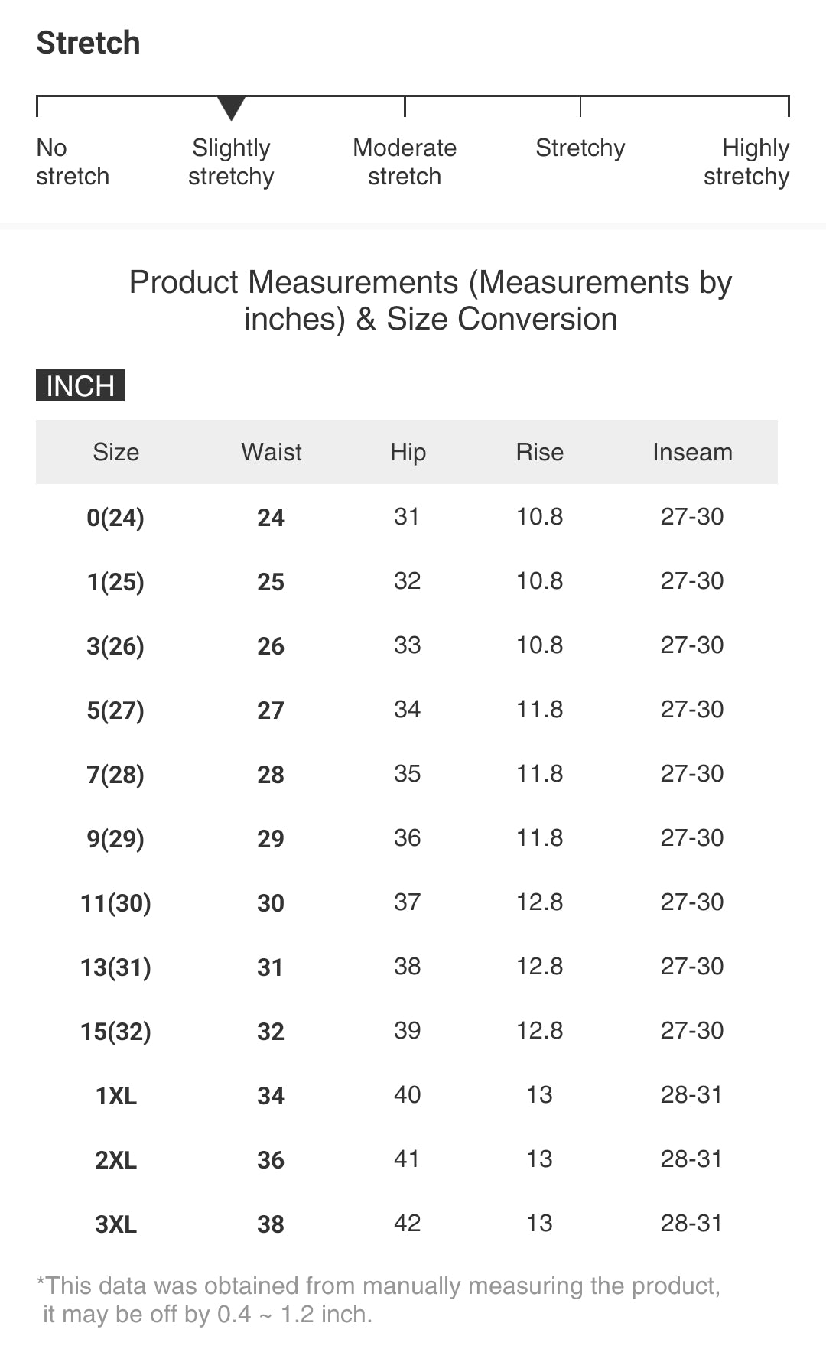Select the 5(27) size row label
The image size is (826, 1349).
115,710
